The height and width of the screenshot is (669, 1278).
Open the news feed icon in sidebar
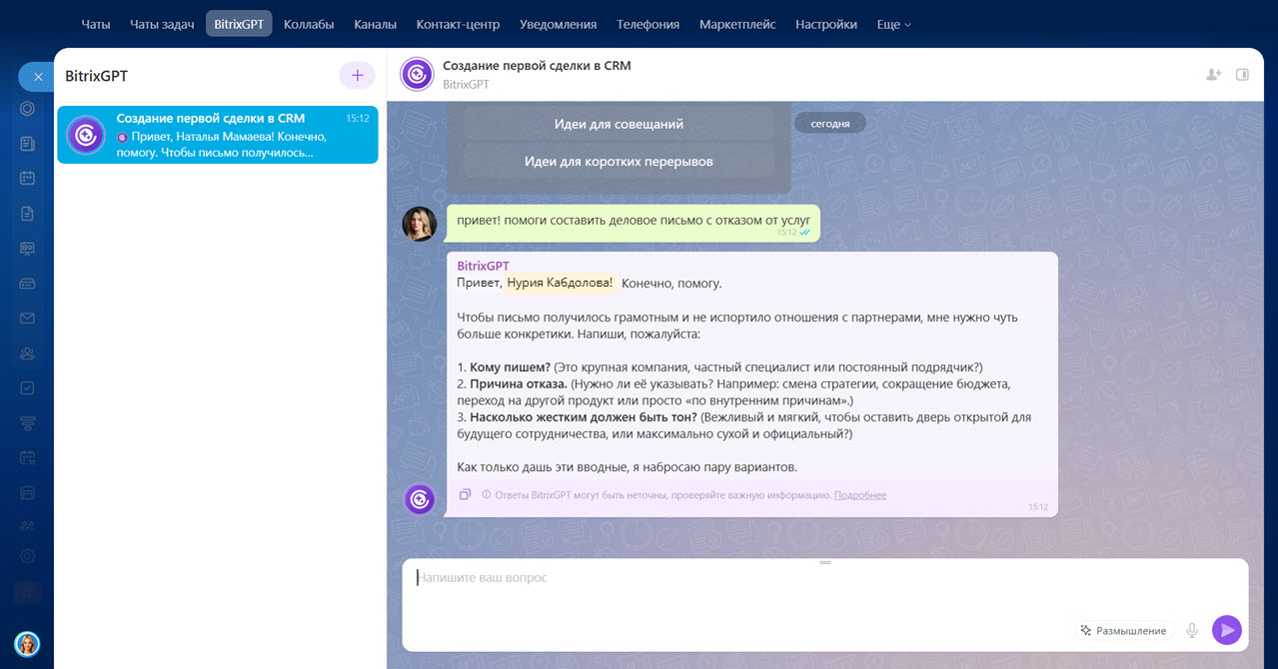(x=28, y=144)
